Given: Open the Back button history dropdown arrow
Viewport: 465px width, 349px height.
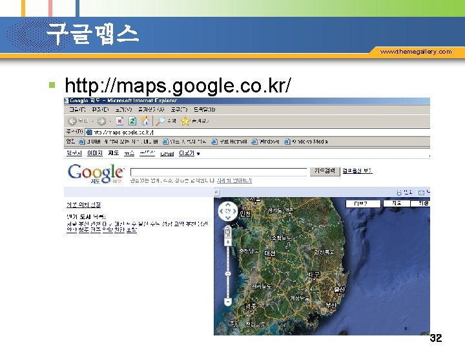Looking at the screenshot, I should (x=92, y=121).
